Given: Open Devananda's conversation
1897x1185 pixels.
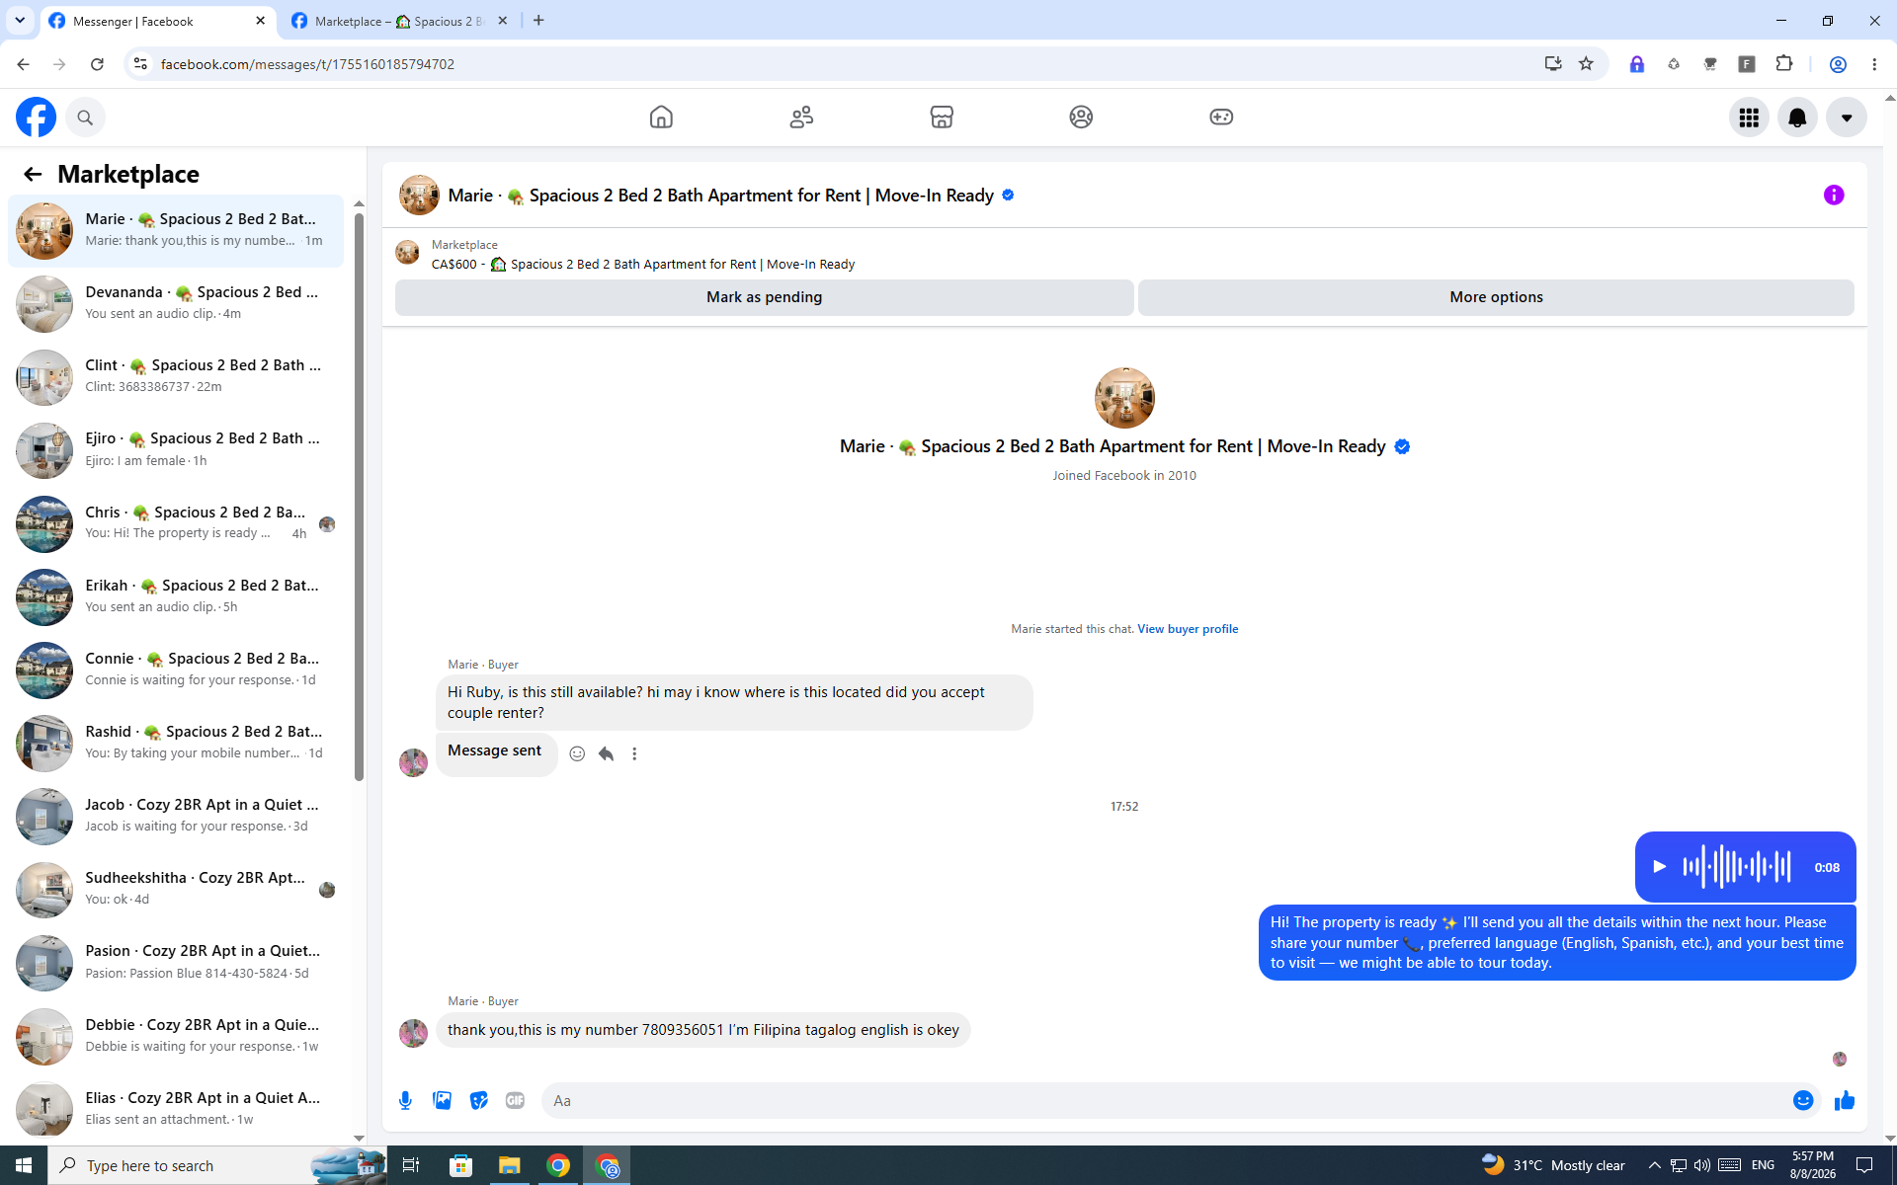Looking at the screenshot, I should tap(176, 304).
